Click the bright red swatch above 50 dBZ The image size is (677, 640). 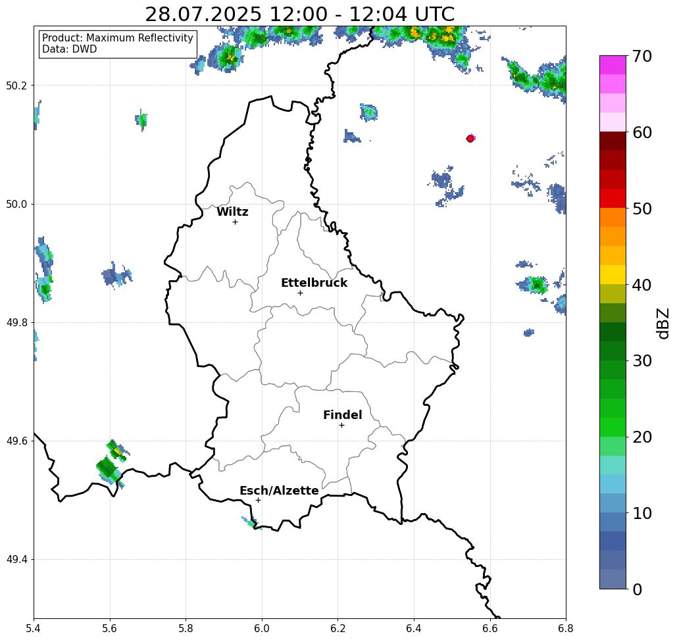tap(613, 199)
